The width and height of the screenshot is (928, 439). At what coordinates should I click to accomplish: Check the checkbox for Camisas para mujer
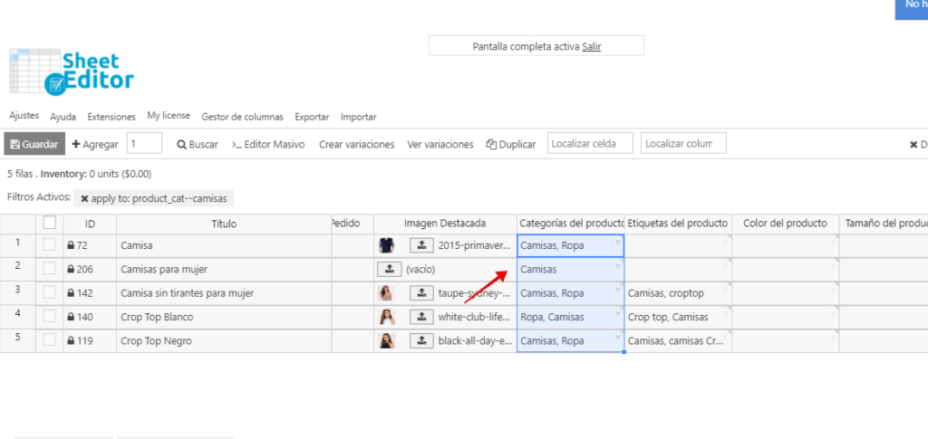pyautogui.click(x=50, y=268)
